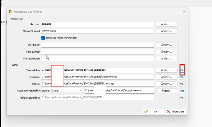
Task: Click the empty einf.Editor text field
Action: (98, 45)
